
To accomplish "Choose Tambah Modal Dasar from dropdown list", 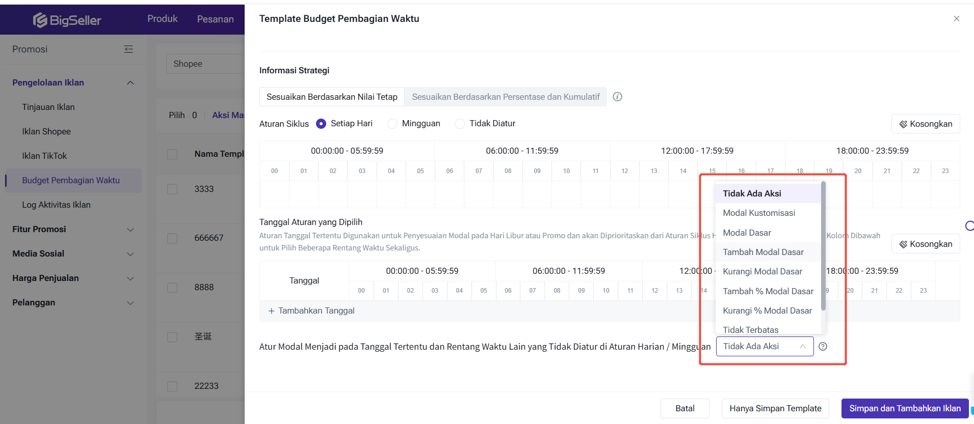I will click(x=763, y=252).
